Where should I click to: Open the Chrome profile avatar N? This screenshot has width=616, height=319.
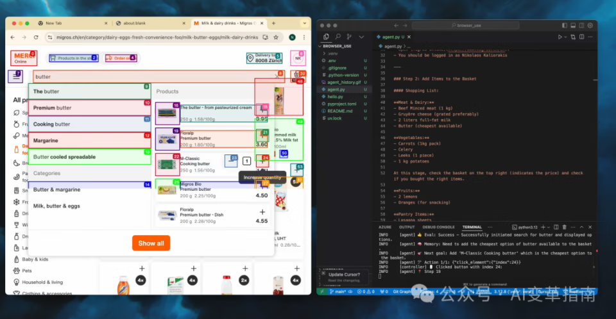292,37
